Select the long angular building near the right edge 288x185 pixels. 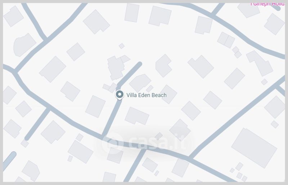(x=259, y=63)
